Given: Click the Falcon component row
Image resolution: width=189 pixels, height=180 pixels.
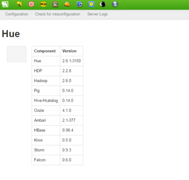Looking at the screenshot, I should pyautogui.click(x=57, y=160).
